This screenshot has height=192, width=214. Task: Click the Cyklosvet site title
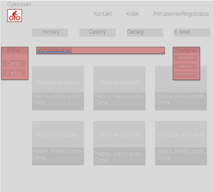[19, 4]
